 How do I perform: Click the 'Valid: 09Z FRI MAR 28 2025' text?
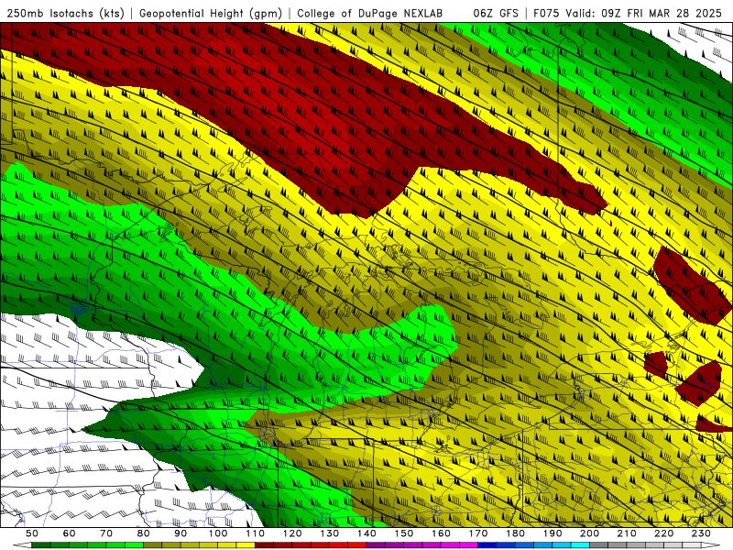click(644, 13)
